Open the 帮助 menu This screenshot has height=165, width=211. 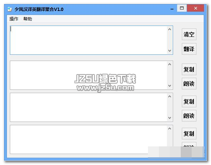pos(28,19)
